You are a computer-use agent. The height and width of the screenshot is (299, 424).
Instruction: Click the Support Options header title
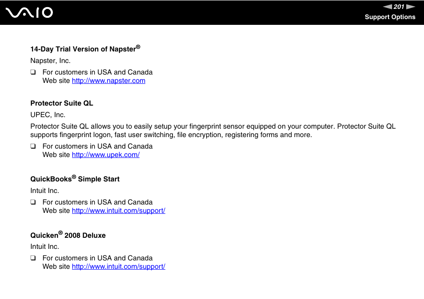390,17
